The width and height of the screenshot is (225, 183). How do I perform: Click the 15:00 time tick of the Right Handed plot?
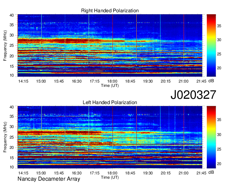pyautogui.click(x=41, y=81)
